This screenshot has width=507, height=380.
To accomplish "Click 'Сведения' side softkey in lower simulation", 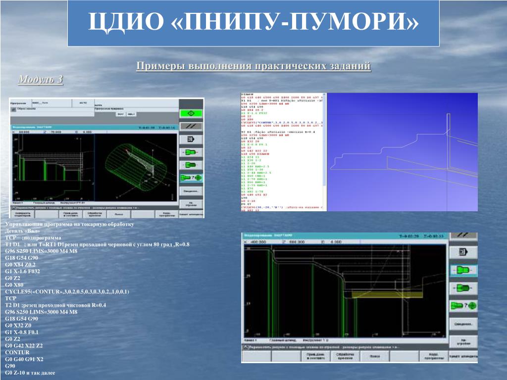I will (x=463, y=324).
